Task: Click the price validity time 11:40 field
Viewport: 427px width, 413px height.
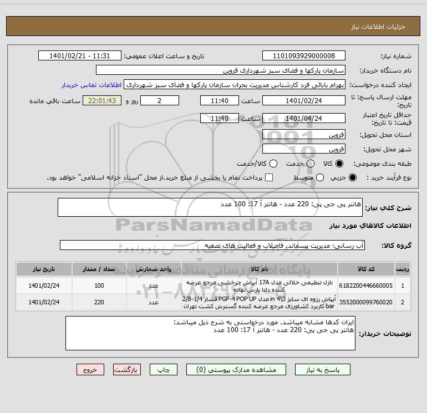Action: point(220,118)
